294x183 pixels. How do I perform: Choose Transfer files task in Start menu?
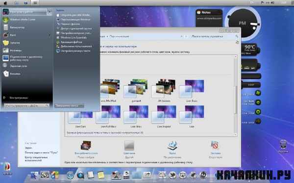tap(68, 24)
